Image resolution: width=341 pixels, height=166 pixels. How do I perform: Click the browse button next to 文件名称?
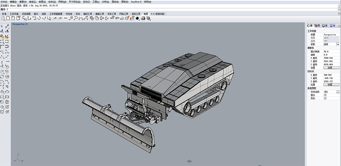338,92
